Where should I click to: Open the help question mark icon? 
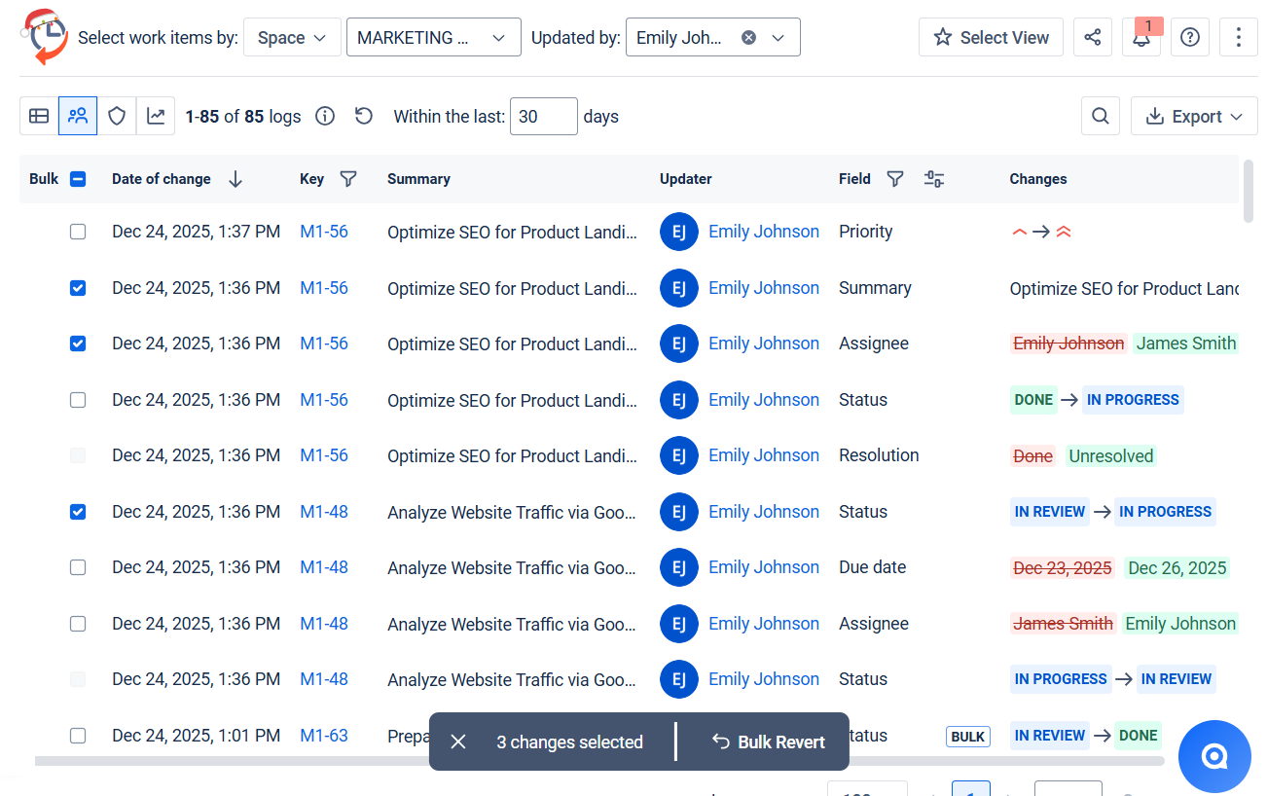click(x=1189, y=38)
